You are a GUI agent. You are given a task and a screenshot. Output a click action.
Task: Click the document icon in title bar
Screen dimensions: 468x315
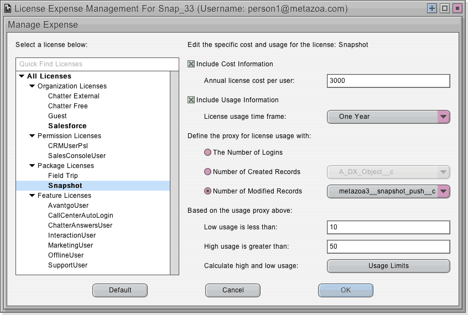pos(8,8)
